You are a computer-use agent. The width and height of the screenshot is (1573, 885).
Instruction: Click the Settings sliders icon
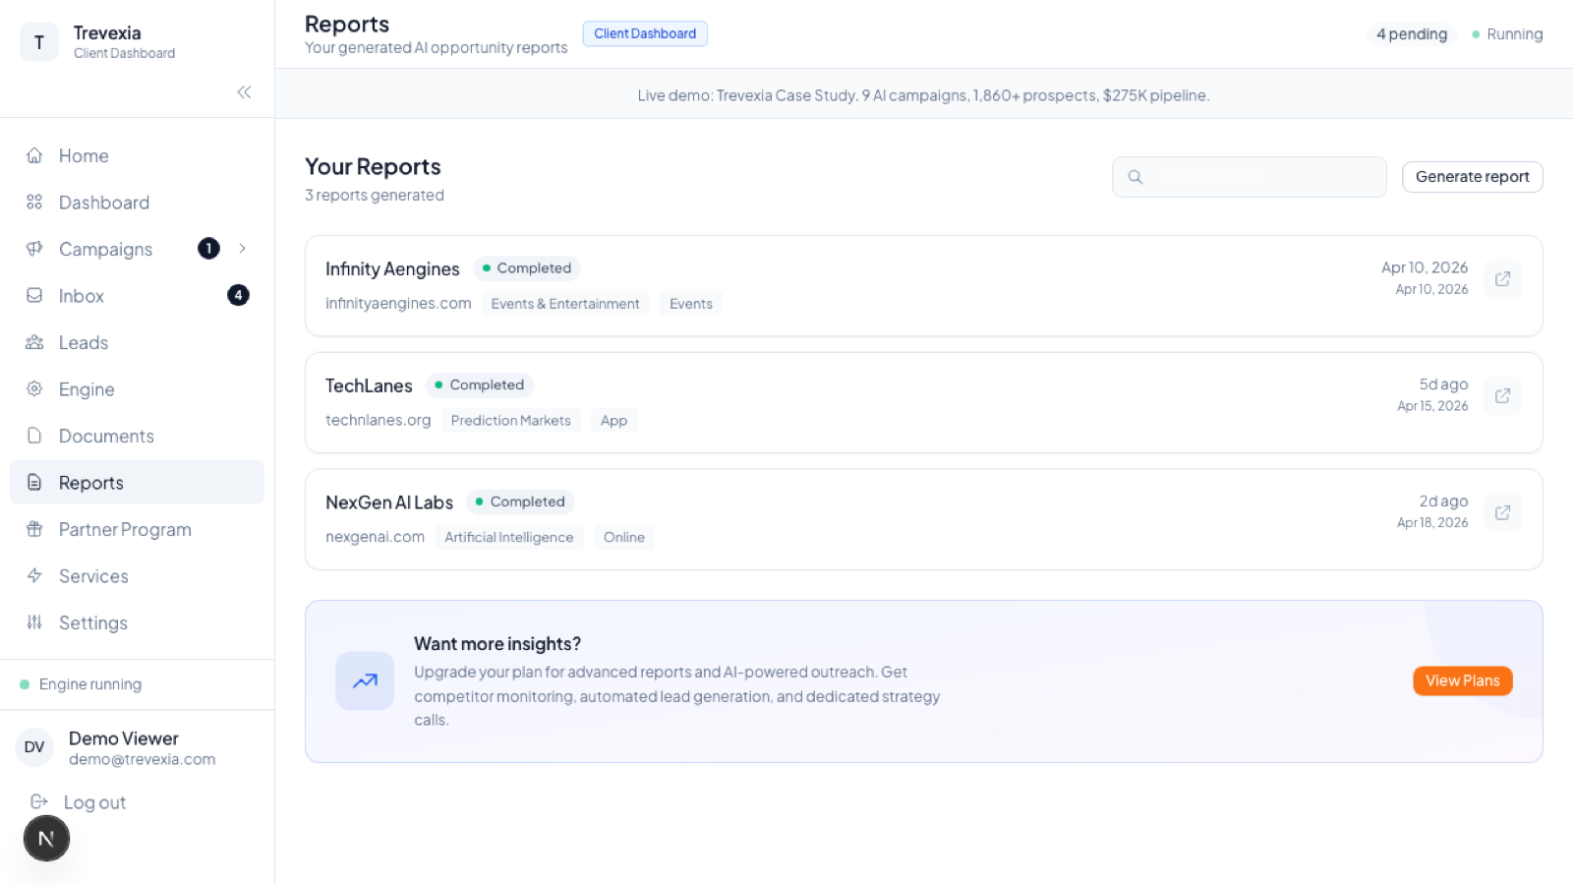click(x=34, y=622)
